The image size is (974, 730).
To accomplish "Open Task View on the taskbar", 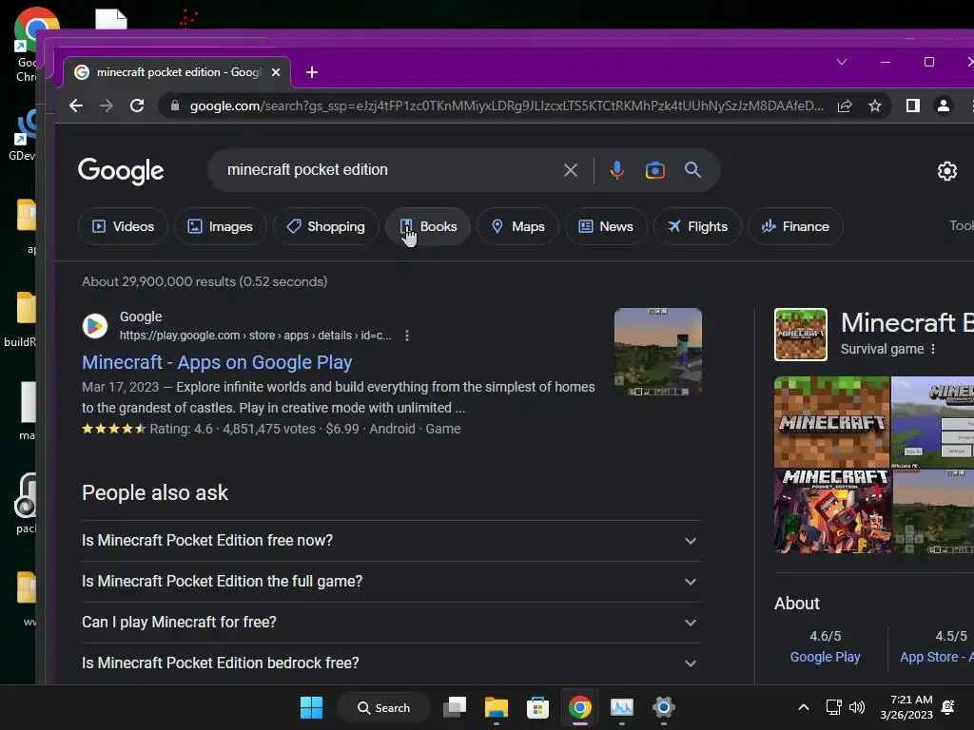I will coord(455,707).
